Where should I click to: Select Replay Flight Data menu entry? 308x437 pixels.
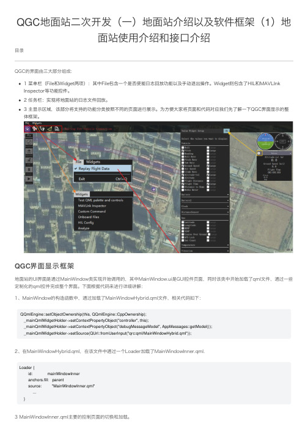tap(103, 169)
